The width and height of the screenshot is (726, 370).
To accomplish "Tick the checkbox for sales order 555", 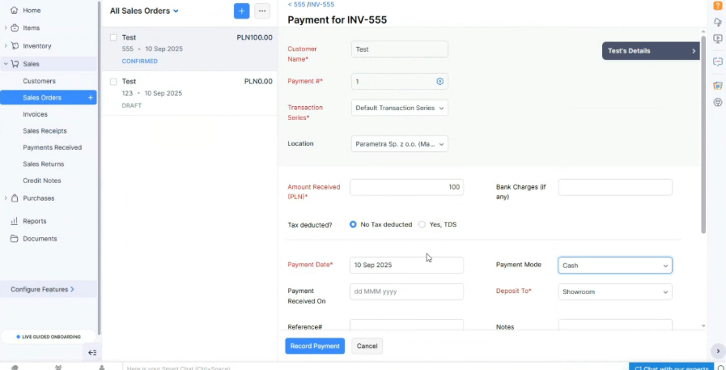I will 113,37.
